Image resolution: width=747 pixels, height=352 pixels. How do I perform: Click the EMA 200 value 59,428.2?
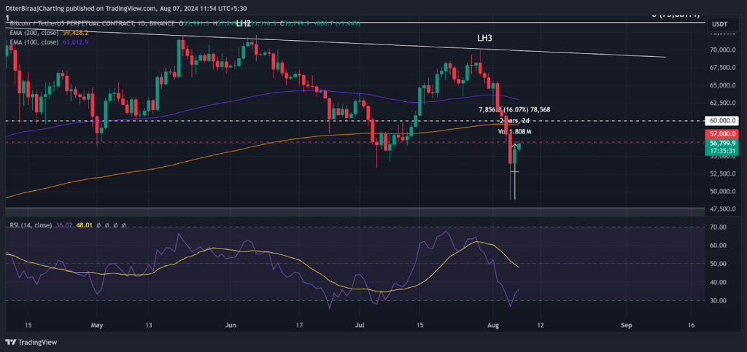(x=76, y=33)
